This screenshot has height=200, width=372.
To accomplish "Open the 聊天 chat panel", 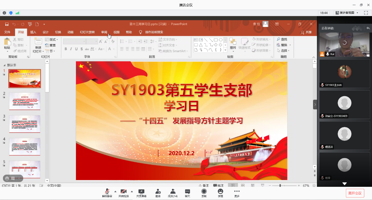I will point(187,193).
